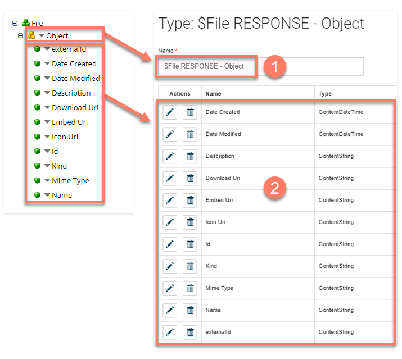Open dropdown arrow beside externalId
This screenshot has height=359, width=402.
click(x=47, y=49)
